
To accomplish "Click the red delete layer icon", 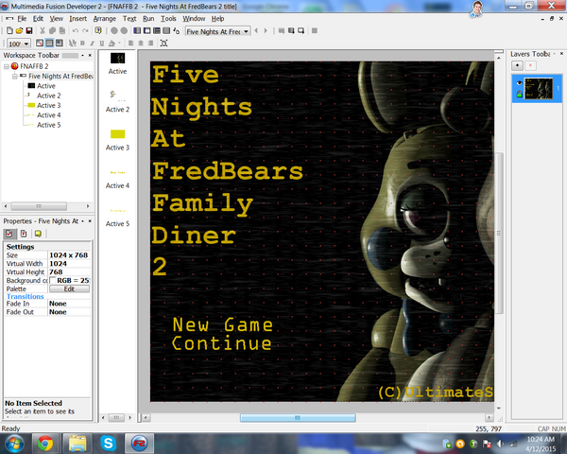I will click(x=530, y=65).
